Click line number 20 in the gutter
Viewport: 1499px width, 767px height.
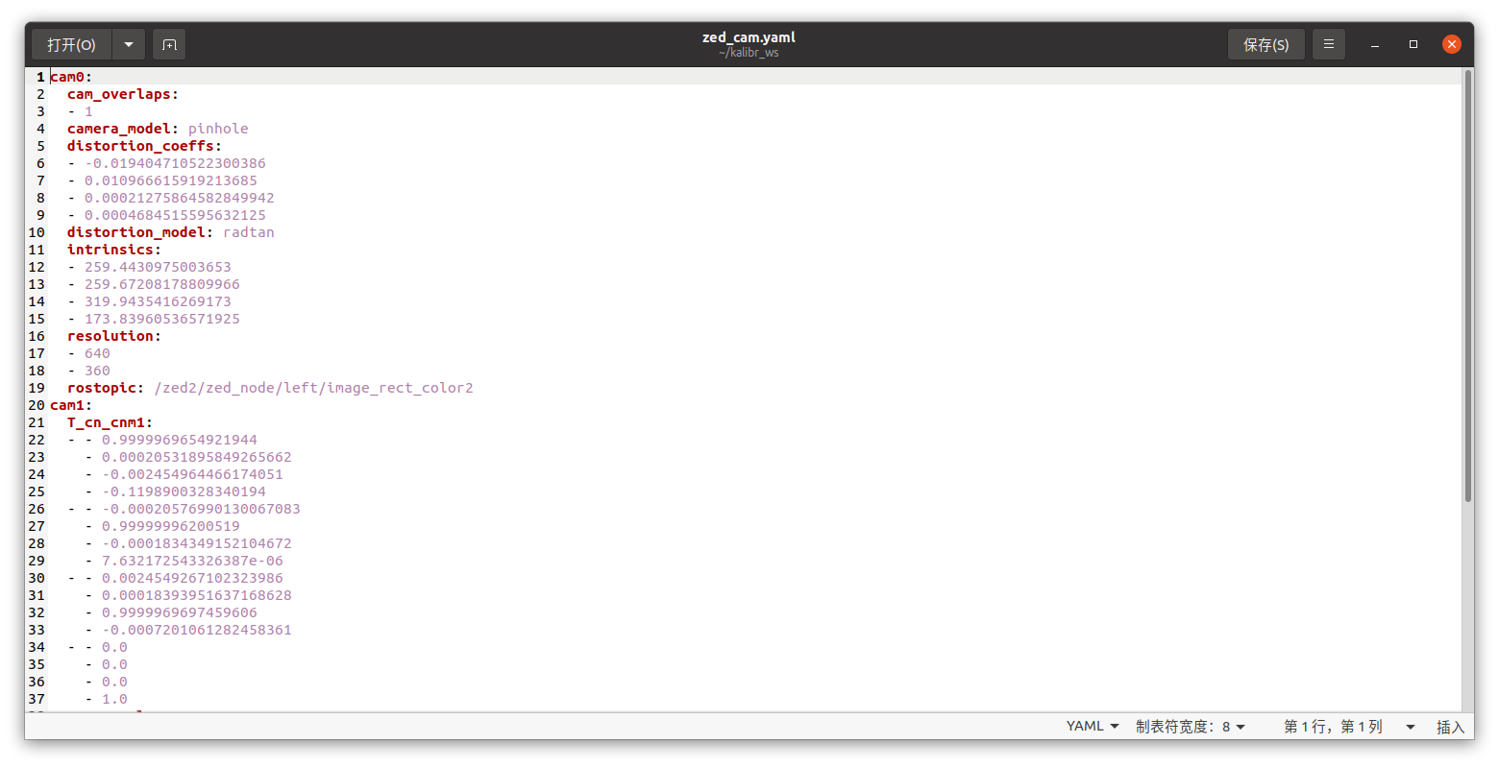pyautogui.click(x=37, y=405)
